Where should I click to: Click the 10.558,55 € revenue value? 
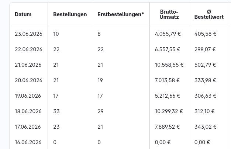coord(169,65)
